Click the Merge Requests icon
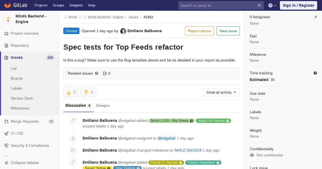Screen dimensions: 322x169 point(6,122)
